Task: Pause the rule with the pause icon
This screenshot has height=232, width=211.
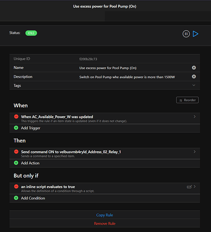Action: pyautogui.click(x=186, y=34)
